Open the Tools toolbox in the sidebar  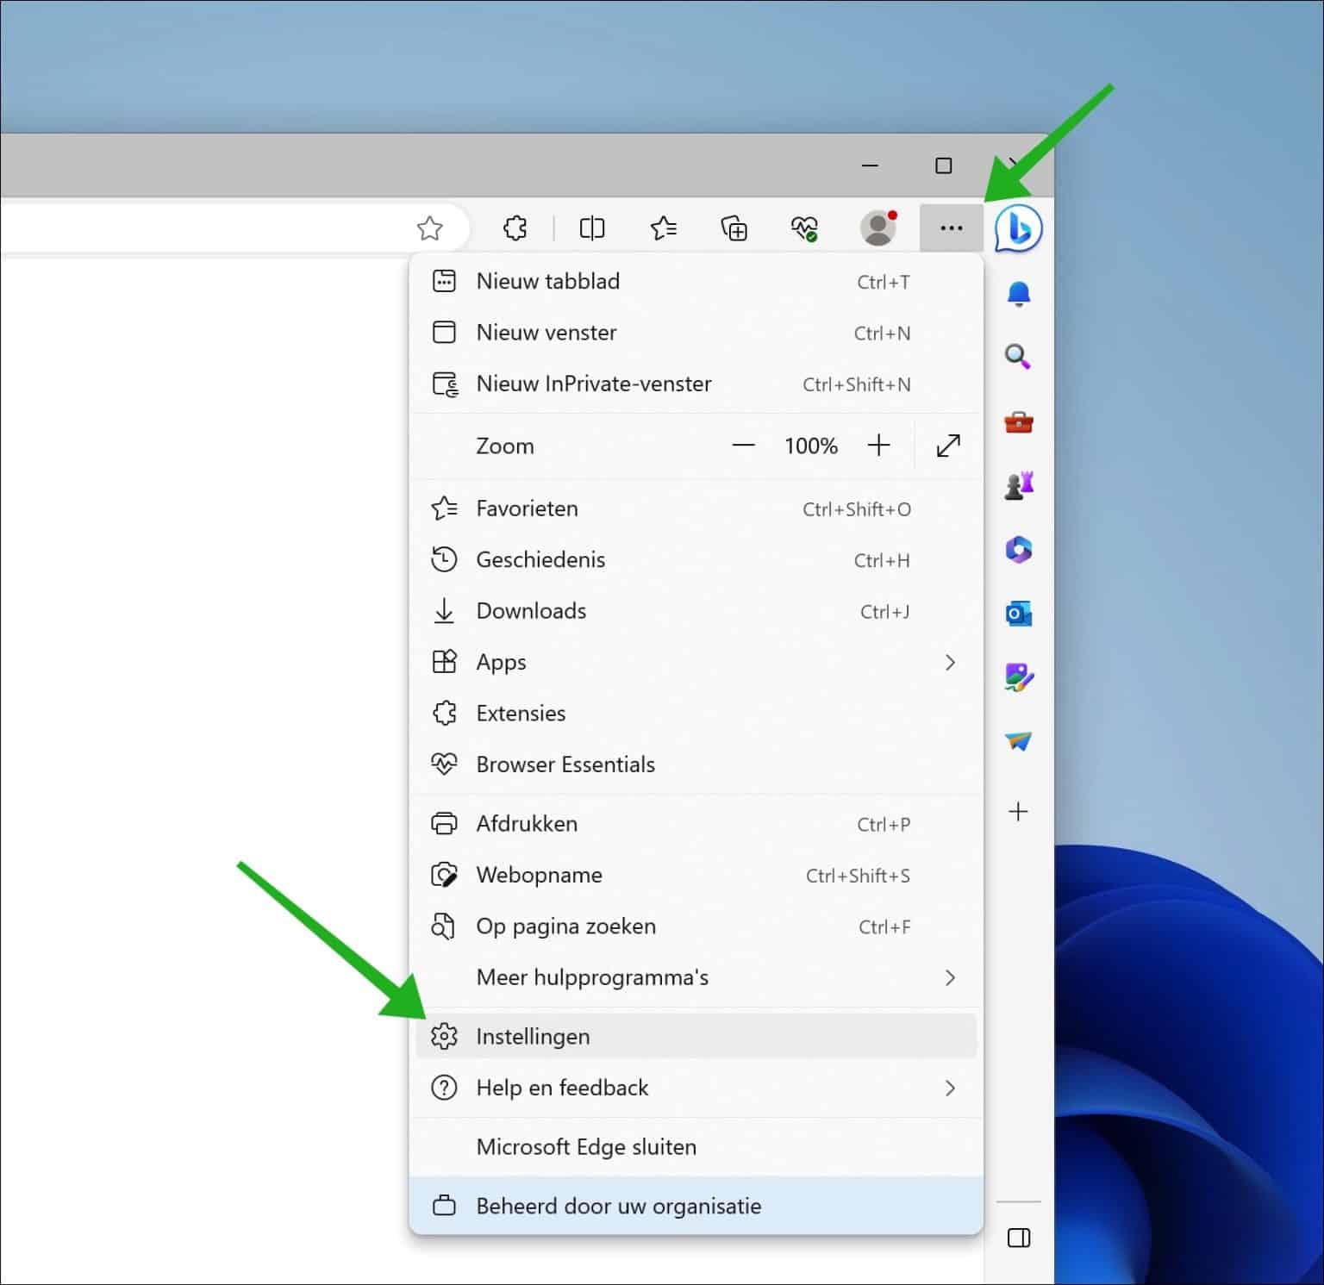[x=1018, y=422]
